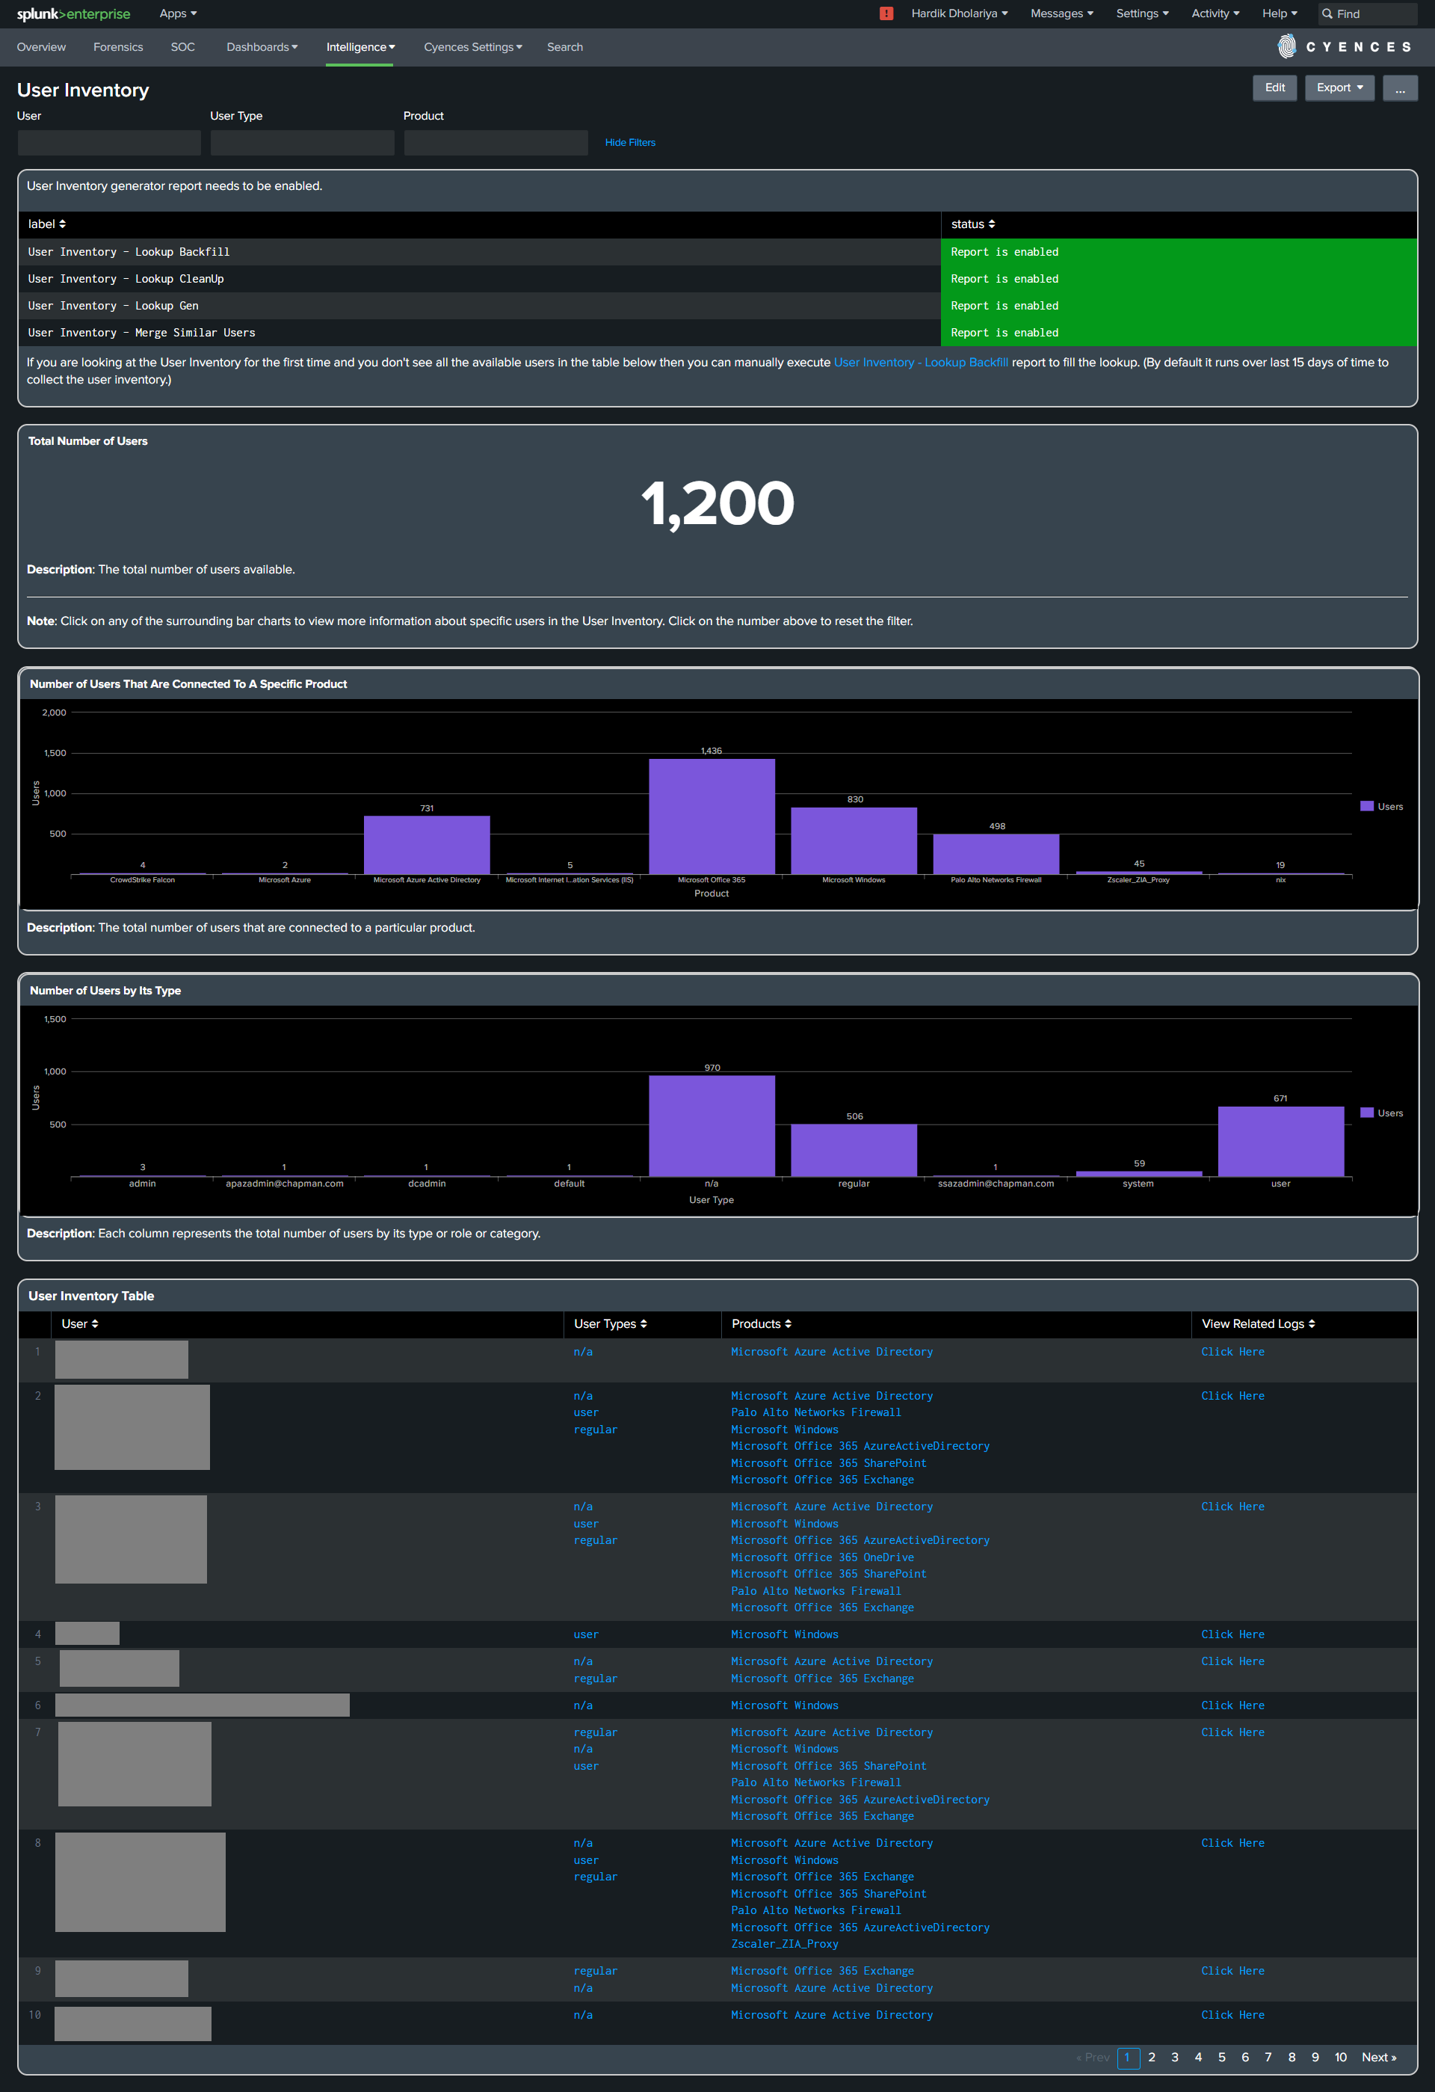Go to the Overview tab
The width and height of the screenshot is (1435, 2092).
pyautogui.click(x=41, y=47)
